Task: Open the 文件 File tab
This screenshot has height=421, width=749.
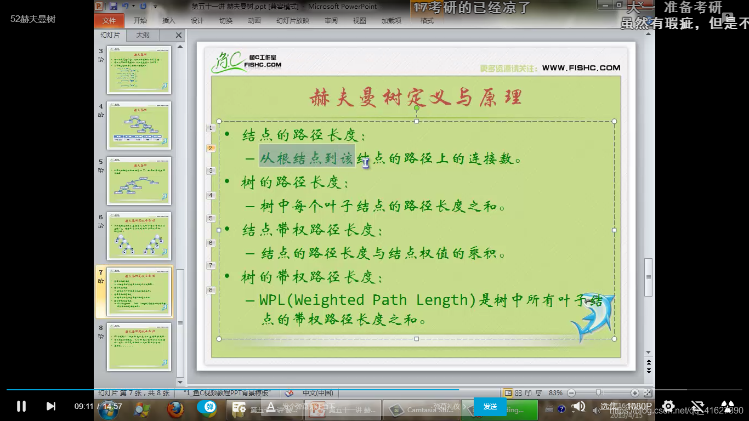Action: [109, 20]
